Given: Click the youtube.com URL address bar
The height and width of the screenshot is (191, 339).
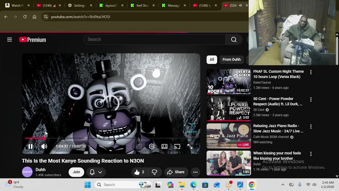Looking at the screenshot, I should (81, 17).
